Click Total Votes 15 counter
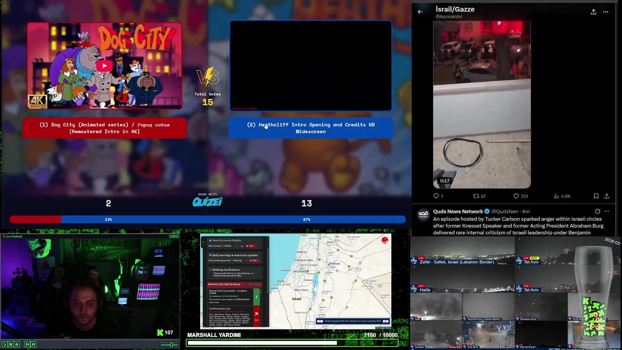 [x=207, y=99]
